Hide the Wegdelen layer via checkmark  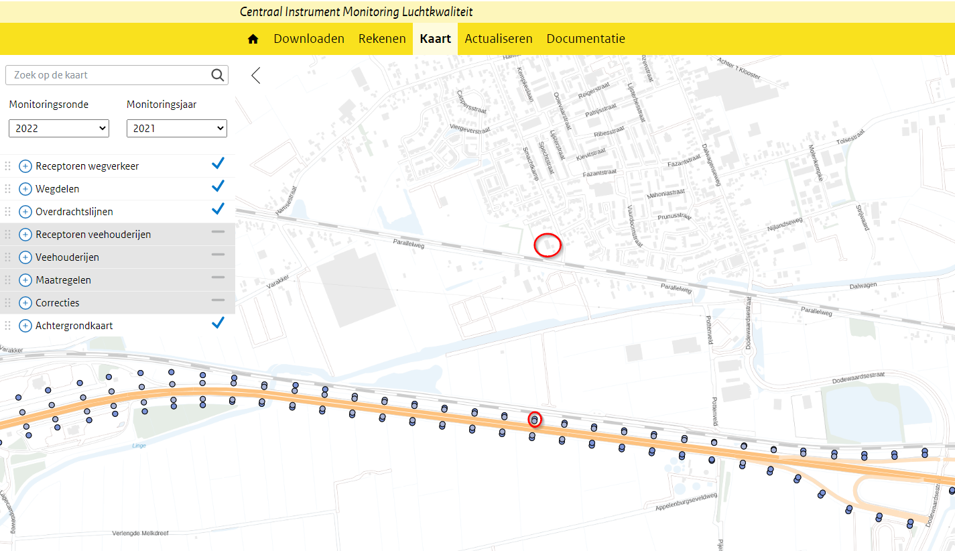pos(218,187)
